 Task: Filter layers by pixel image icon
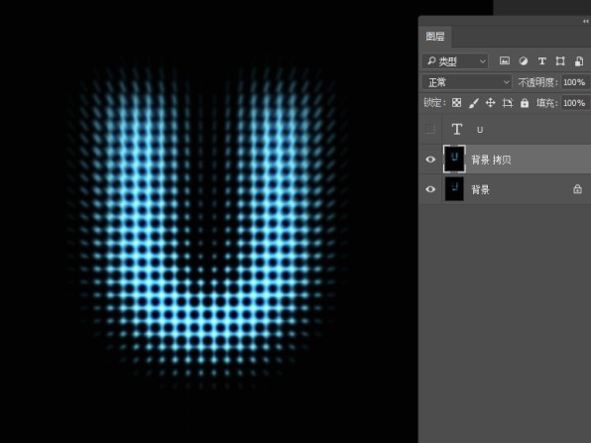[505, 61]
